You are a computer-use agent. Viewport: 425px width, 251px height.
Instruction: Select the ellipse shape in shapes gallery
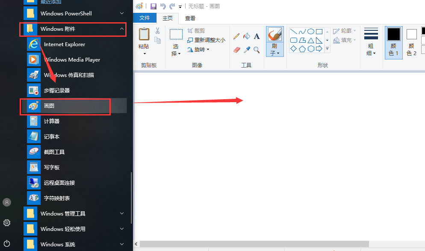click(x=311, y=32)
